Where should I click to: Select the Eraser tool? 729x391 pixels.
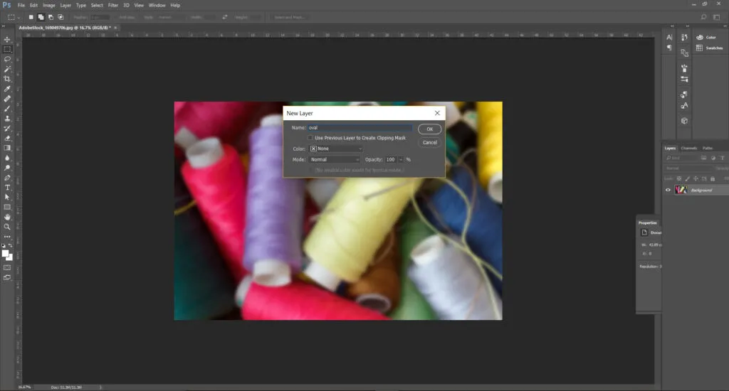coord(7,138)
